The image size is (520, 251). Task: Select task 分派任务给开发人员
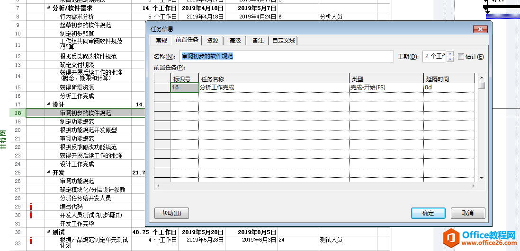coord(85,199)
